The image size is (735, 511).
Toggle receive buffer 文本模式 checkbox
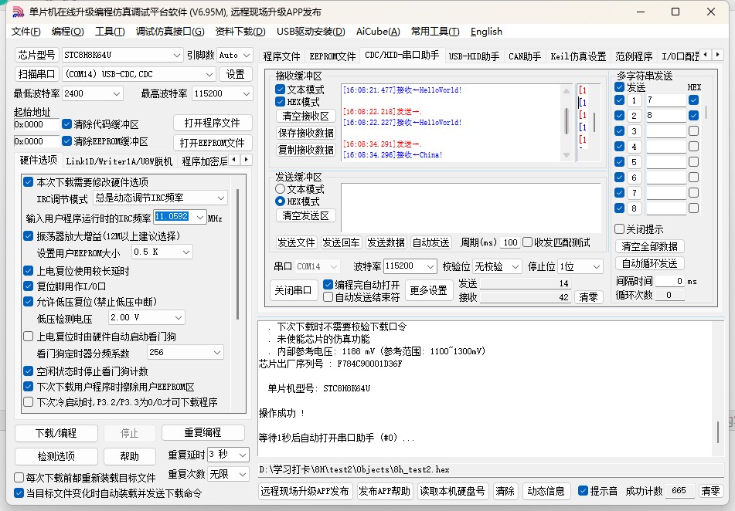[x=281, y=89]
